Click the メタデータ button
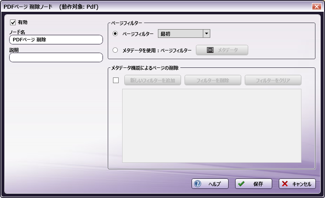 click(x=222, y=50)
